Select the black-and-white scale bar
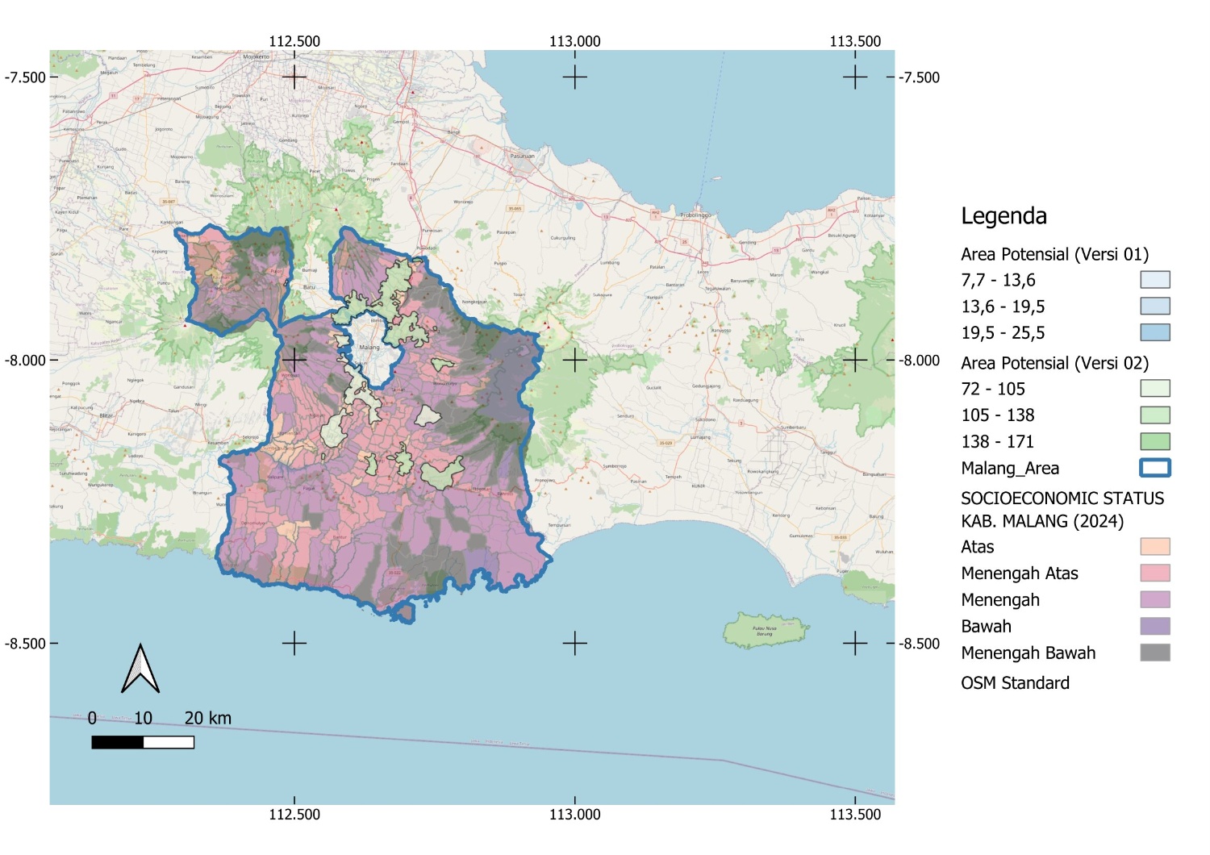Viewport: 1210px width, 855px height. pyautogui.click(x=143, y=742)
